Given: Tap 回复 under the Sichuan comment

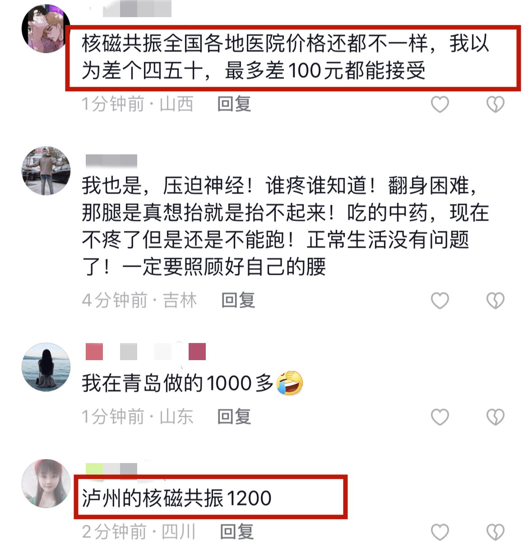Looking at the screenshot, I should [237, 532].
